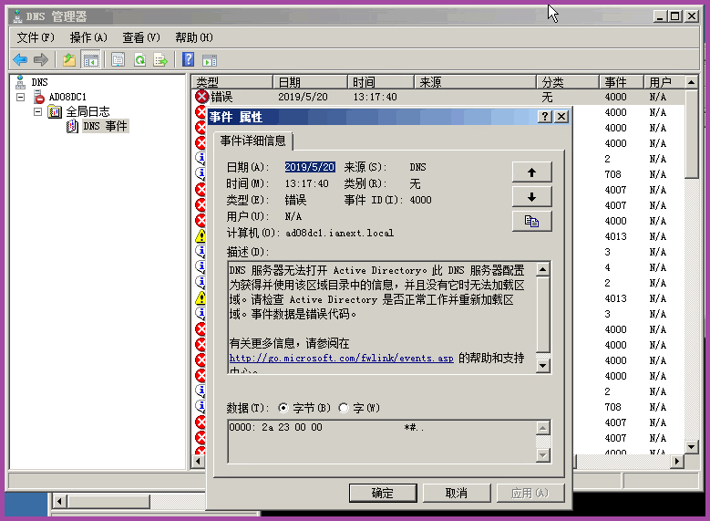Open the 帮助(H) menu
The image size is (710, 521).
[194, 37]
